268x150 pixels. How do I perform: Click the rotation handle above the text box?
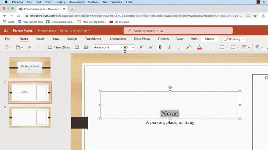click(170, 87)
